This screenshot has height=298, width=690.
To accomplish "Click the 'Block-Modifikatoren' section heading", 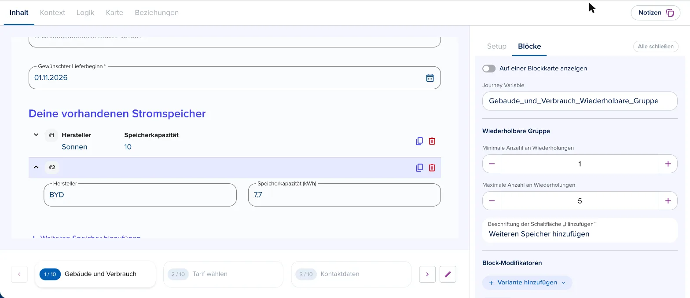I will coord(512,263).
